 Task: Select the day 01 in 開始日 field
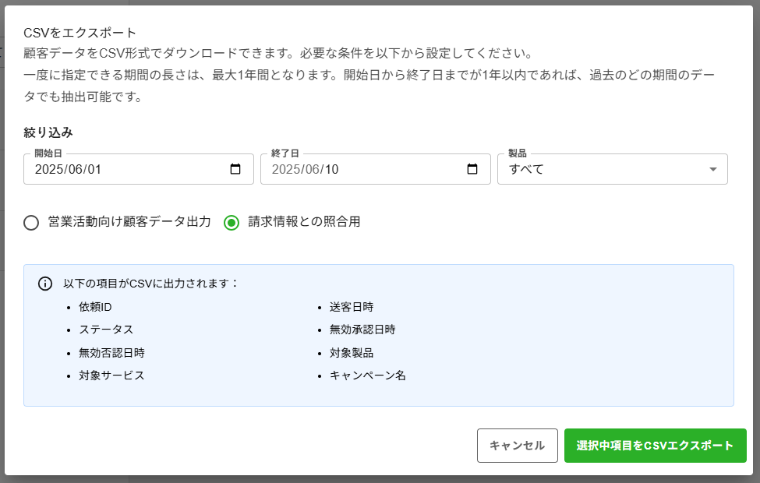(94, 169)
